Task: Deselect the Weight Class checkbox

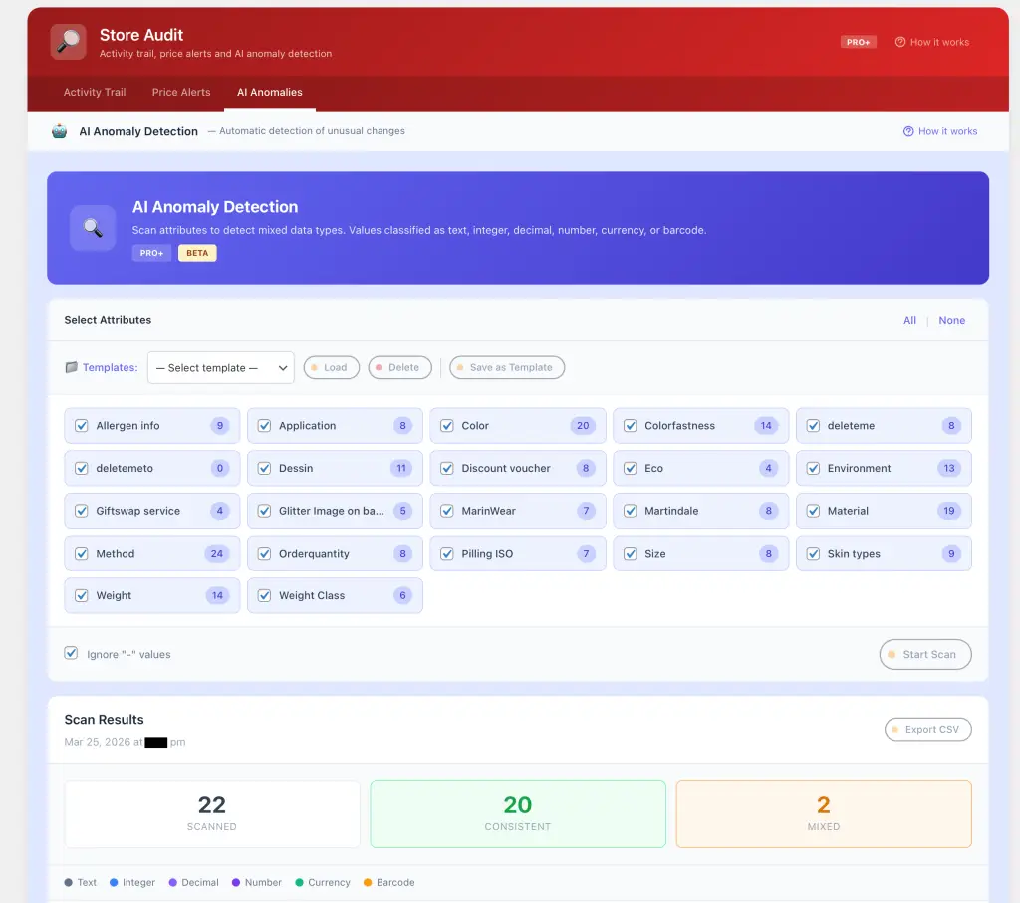Action: [264, 596]
